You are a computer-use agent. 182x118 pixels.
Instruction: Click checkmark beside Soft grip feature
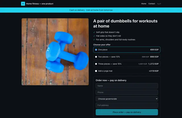point(94,32)
